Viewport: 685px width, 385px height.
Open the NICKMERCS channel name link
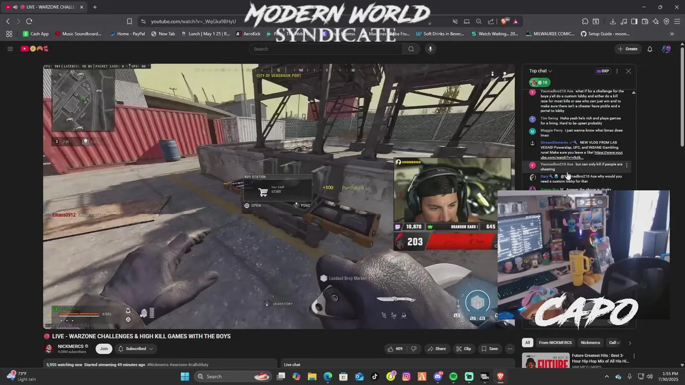pyautogui.click(x=71, y=346)
